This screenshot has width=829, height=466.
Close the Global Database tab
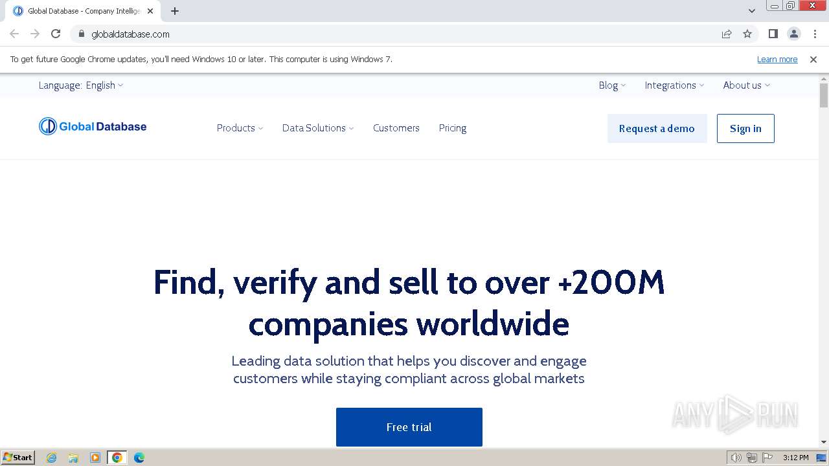(x=150, y=11)
